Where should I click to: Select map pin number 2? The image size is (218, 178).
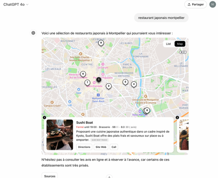click(x=109, y=86)
